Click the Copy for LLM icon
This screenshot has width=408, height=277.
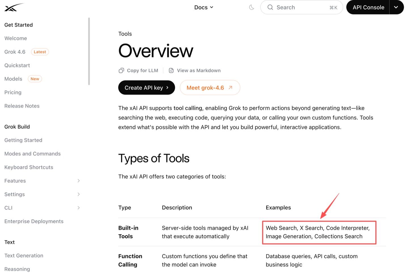[121, 71]
